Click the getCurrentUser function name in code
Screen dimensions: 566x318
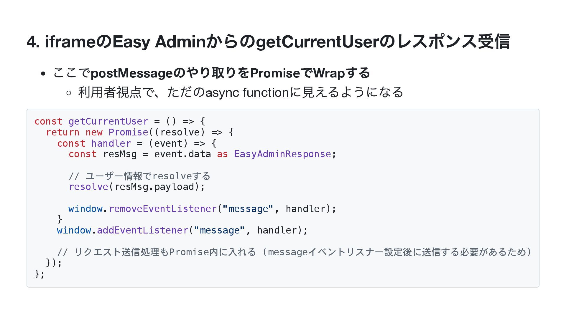pos(108,121)
